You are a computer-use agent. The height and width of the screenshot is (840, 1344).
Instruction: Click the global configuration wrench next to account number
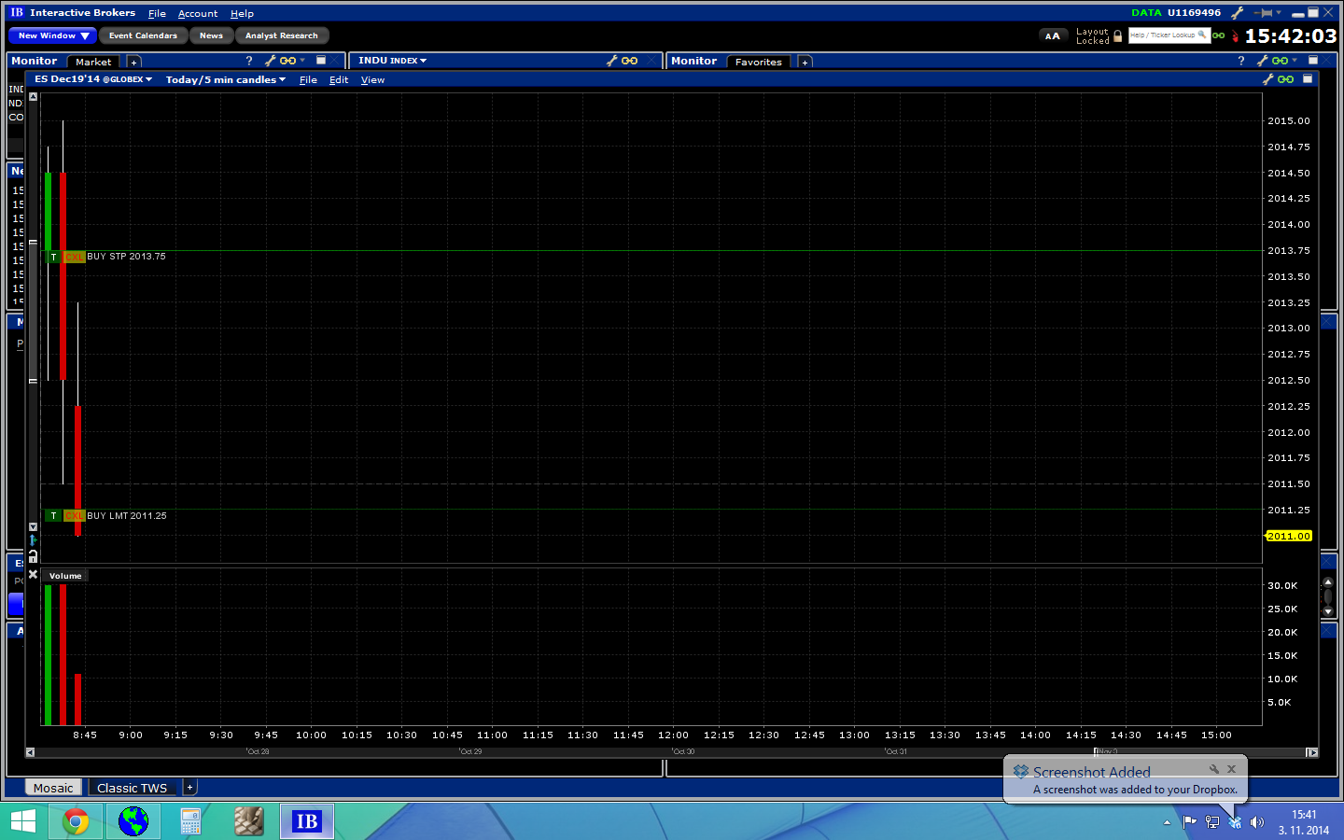coord(1237,13)
